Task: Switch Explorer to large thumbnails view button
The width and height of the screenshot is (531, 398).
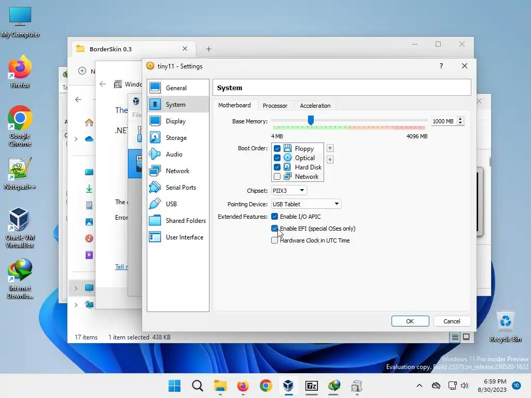Action: tap(466, 337)
